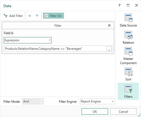Viewport: 141px width, 117px height.
Task: Open the Filter Mode And dropdown
Action: pyautogui.click(x=33, y=101)
